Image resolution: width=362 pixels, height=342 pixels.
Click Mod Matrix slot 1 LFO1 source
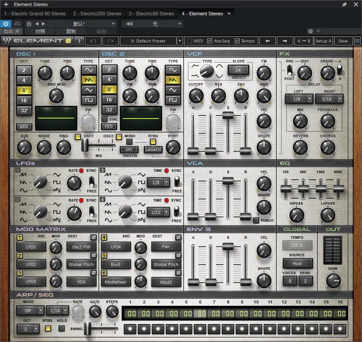coord(31,247)
